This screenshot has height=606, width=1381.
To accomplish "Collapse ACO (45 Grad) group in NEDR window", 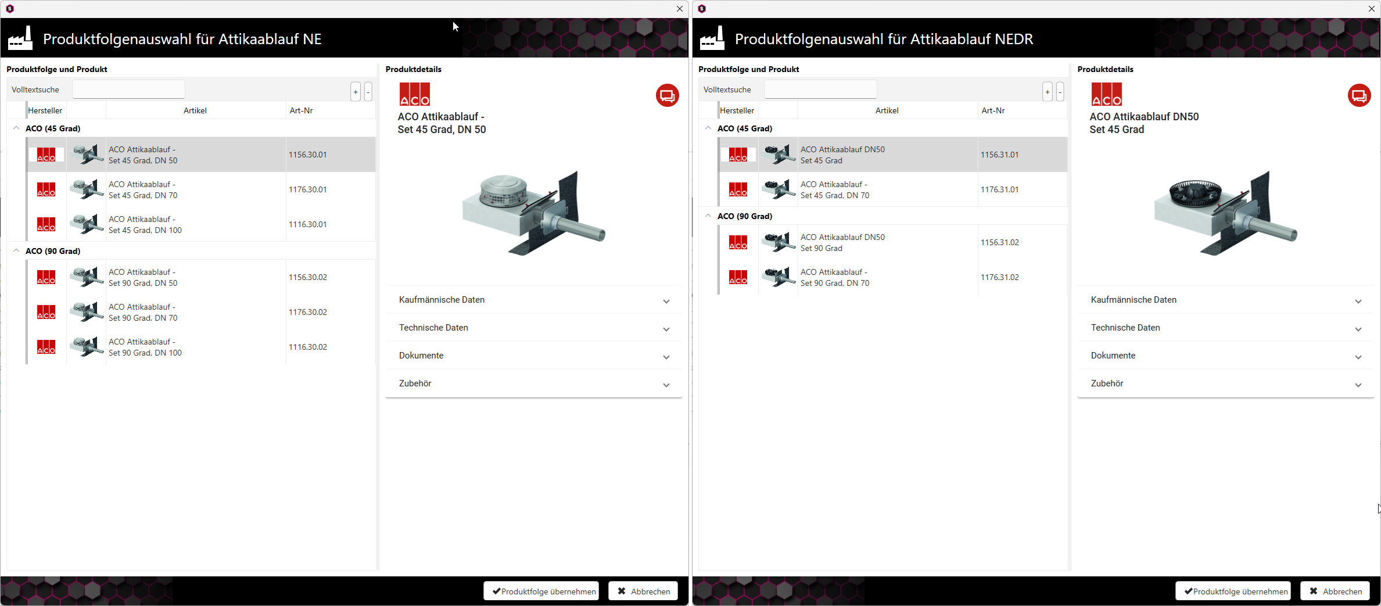I will [x=708, y=128].
